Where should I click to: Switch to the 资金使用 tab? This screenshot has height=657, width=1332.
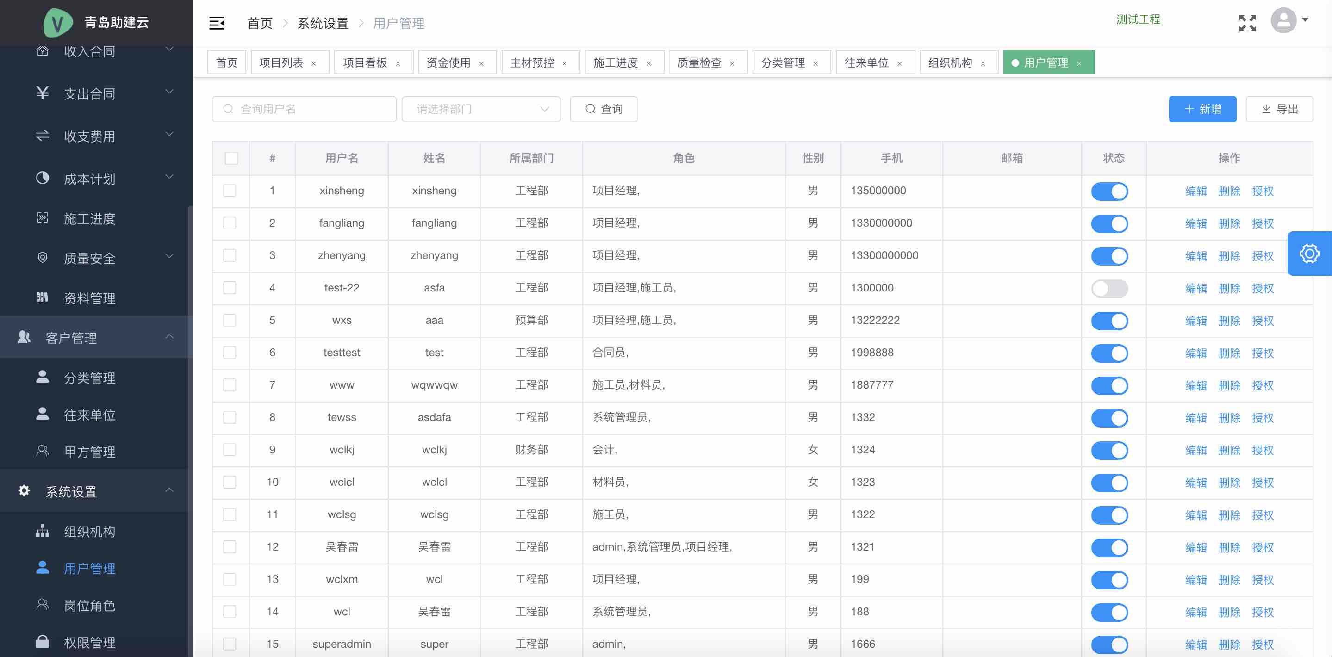point(448,62)
